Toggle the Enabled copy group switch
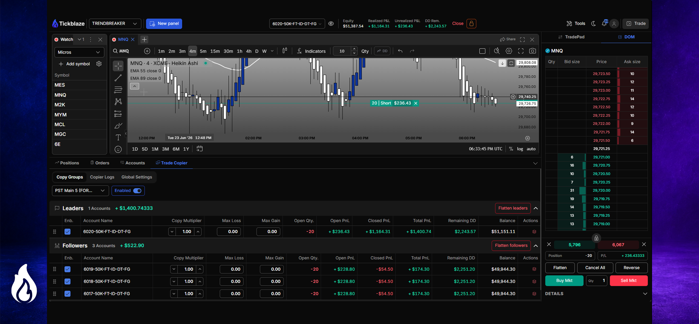Image resolution: width=699 pixels, height=324 pixels. (137, 191)
